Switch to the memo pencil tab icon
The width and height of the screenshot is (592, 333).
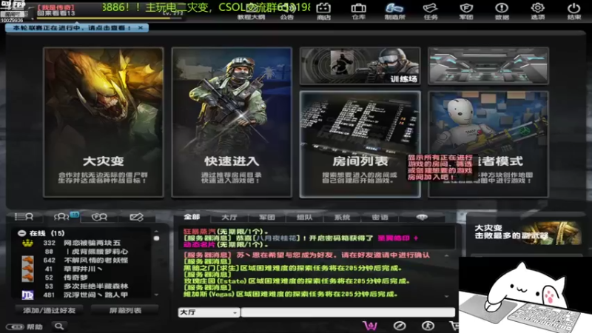[136, 217]
